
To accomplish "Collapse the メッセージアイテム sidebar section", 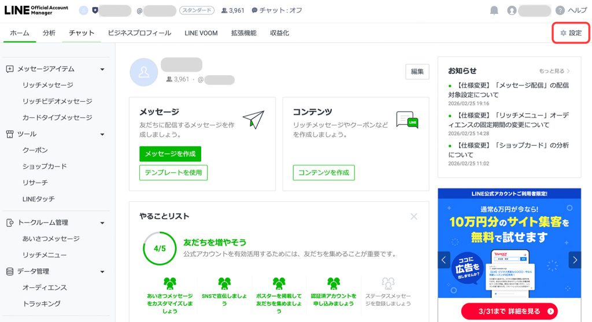I will pyautogui.click(x=102, y=69).
